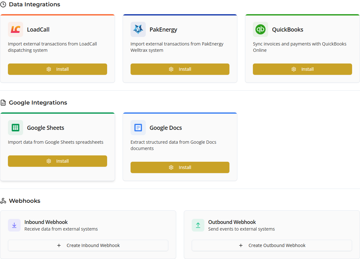Image resolution: width=360 pixels, height=259 pixels.
Task: Click 'Import data from Google Sheets spreadsheets'
Action: click(55, 142)
